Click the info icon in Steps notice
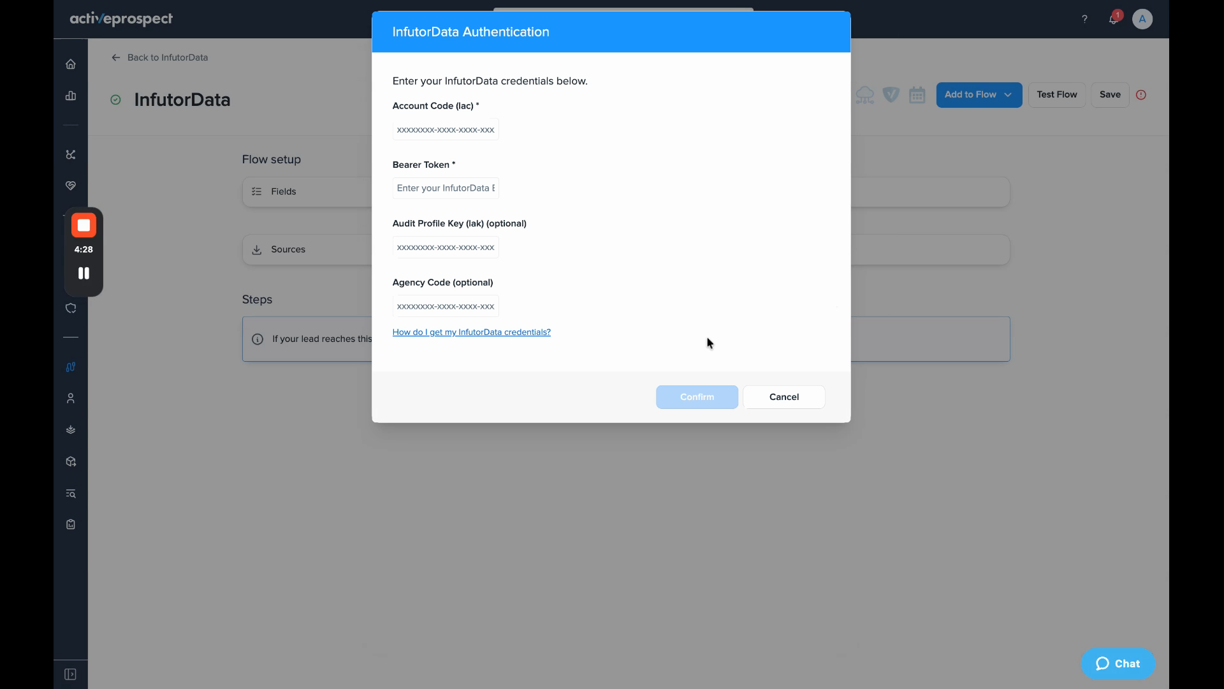This screenshot has height=689, width=1224. pos(258,339)
